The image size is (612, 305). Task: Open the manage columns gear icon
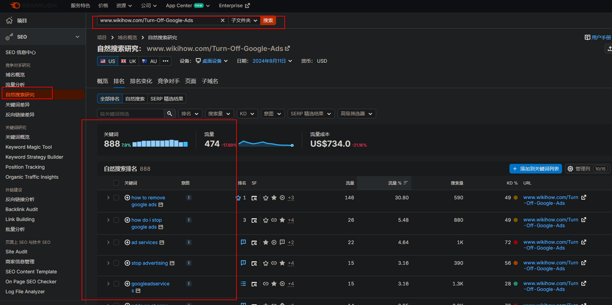(570, 169)
